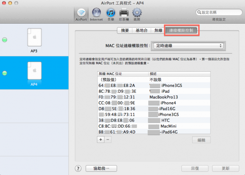Click the 編輯 button
The width and height of the screenshot is (245, 175).
click(x=201, y=140)
